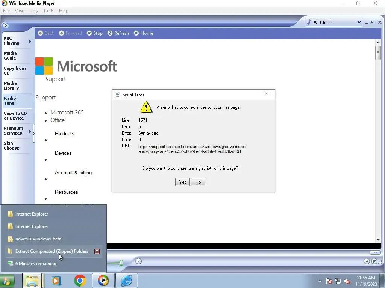Go to the Home page
Image resolution: width=385 pixels, height=288 pixels.
[143, 33]
